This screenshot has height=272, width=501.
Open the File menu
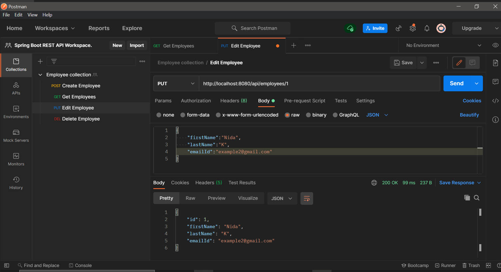click(6, 15)
